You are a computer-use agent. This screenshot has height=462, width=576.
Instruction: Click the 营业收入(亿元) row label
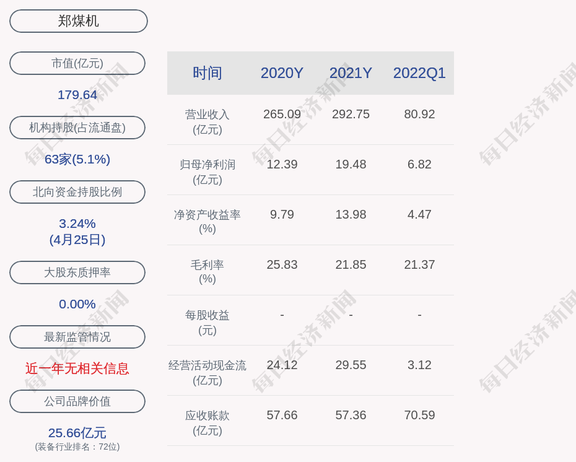[x=207, y=122]
